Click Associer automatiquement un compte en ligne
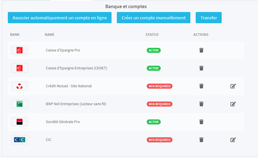This screenshot has width=258, height=158. pyautogui.click(x=60, y=18)
